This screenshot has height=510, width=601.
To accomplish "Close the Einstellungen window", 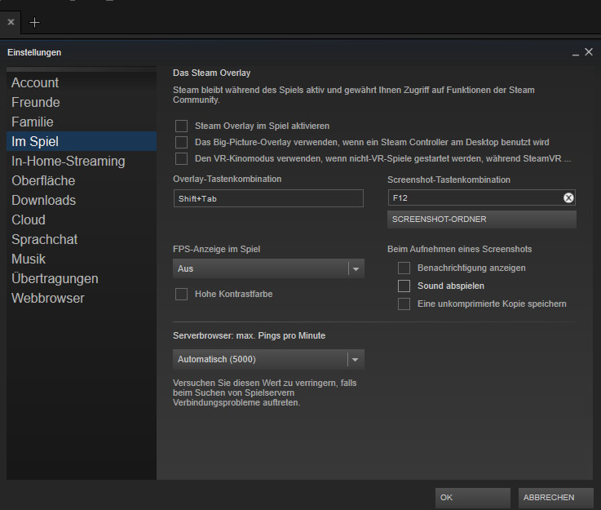I will [x=589, y=52].
